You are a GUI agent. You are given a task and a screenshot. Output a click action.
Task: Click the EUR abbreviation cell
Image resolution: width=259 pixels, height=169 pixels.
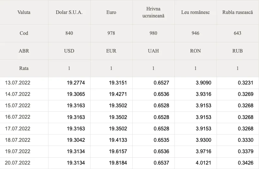click(x=111, y=51)
